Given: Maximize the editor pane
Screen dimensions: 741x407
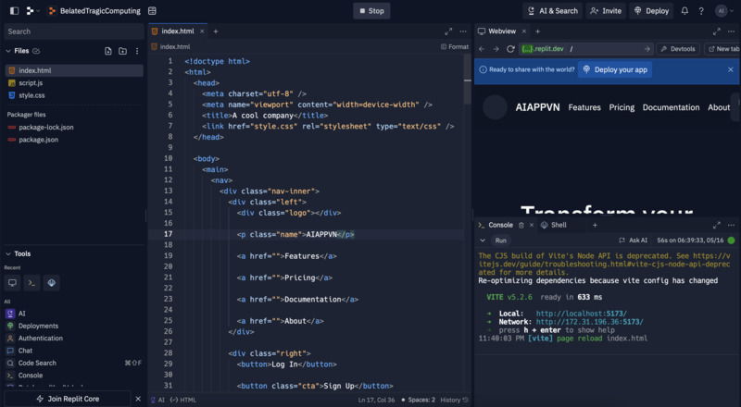Looking at the screenshot, I should 448,31.
